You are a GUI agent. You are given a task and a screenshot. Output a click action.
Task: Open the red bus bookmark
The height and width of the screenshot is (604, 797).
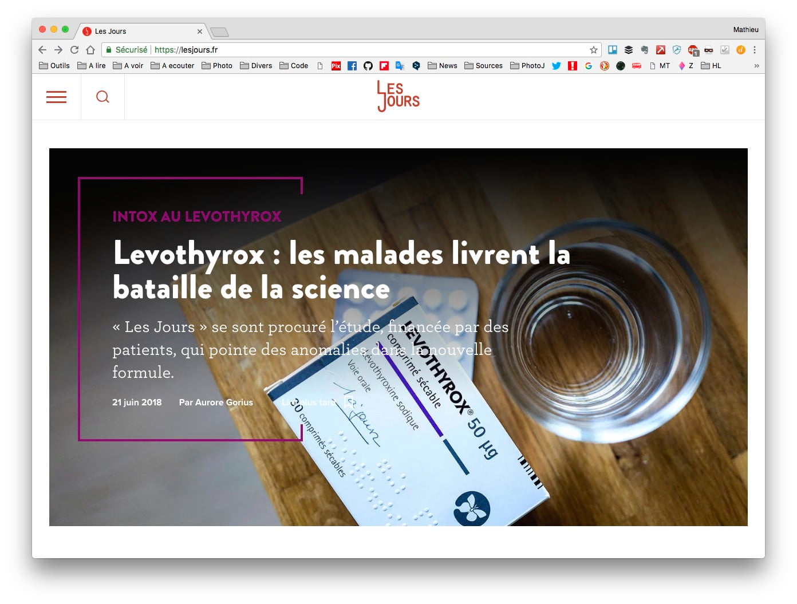tap(637, 66)
